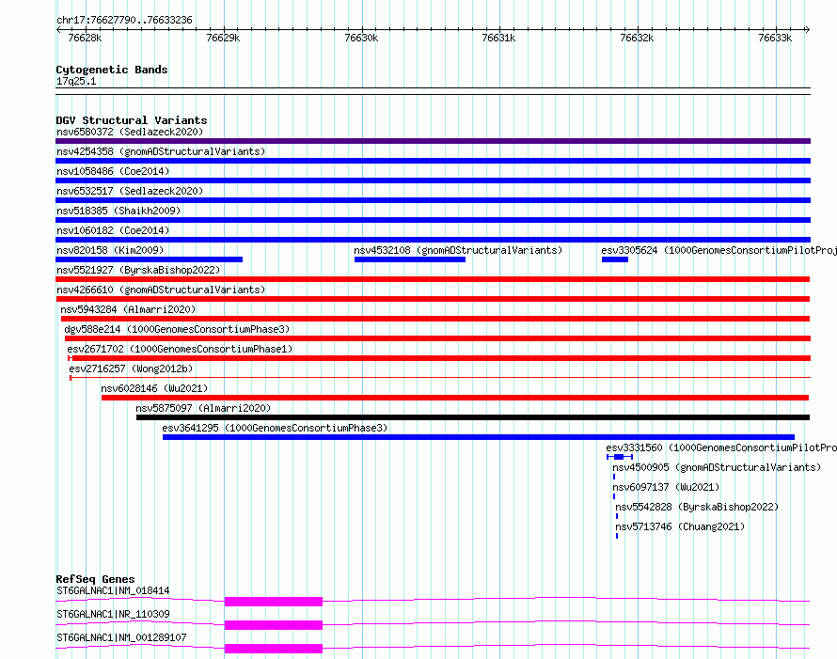
Task: Open the esv3331560 variant label
Action: coord(721,447)
